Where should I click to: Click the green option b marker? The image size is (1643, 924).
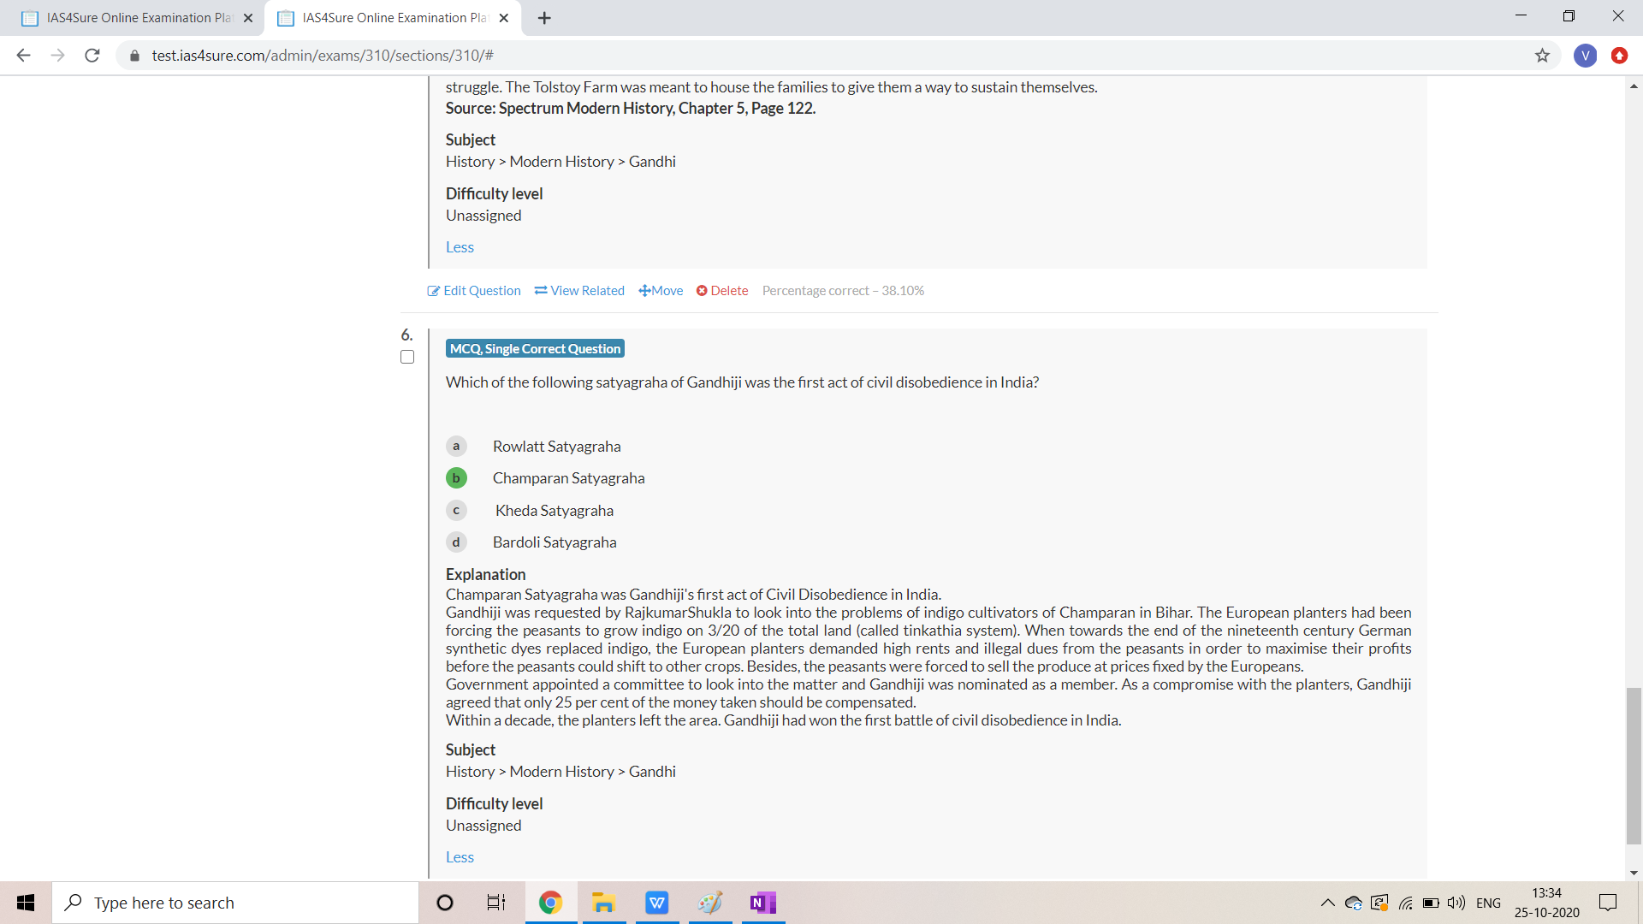[x=456, y=478]
